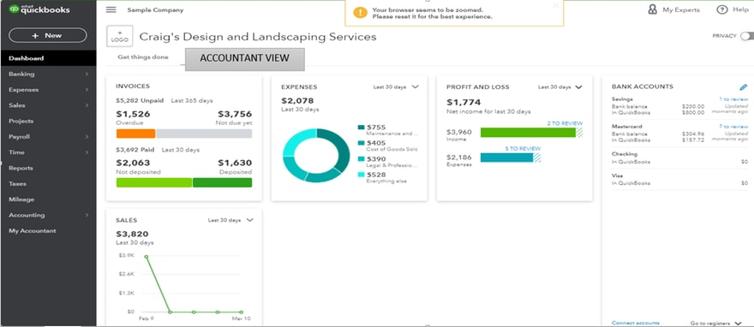Expand the Payroll submenu arrow
Viewport: 754px width, 327px height.
coord(87,136)
